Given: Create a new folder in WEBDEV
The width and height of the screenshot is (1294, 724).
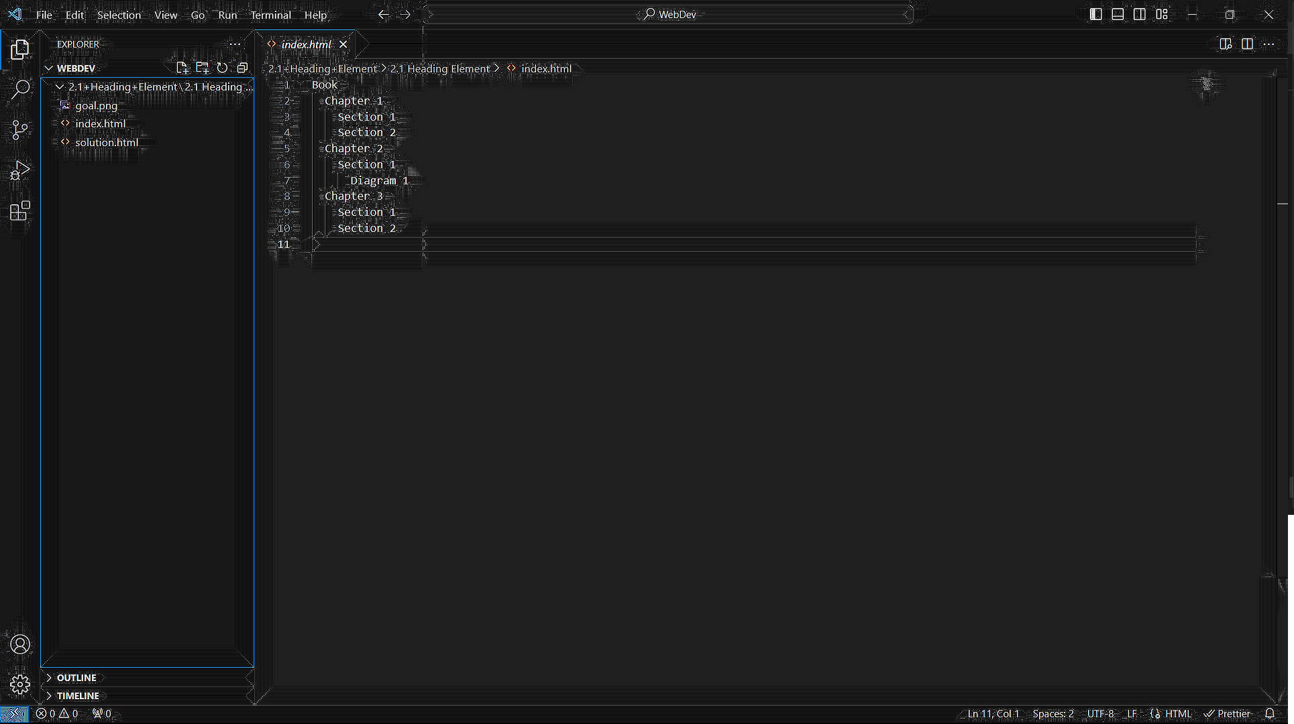Looking at the screenshot, I should pyautogui.click(x=202, y=68).
